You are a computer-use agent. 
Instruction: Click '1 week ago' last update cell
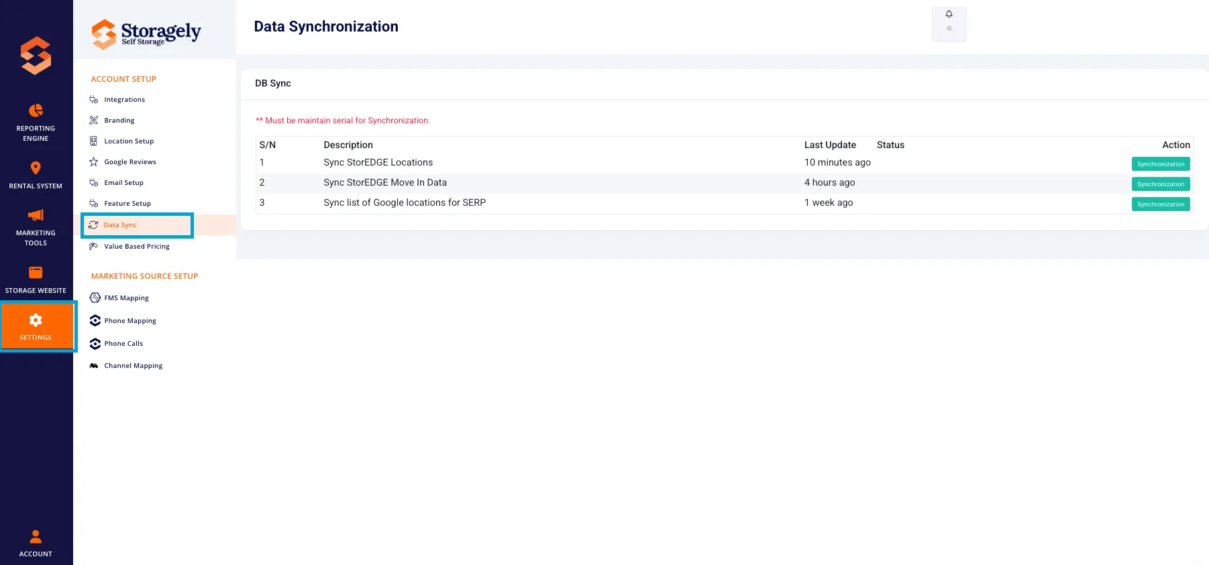coord(829,203)
